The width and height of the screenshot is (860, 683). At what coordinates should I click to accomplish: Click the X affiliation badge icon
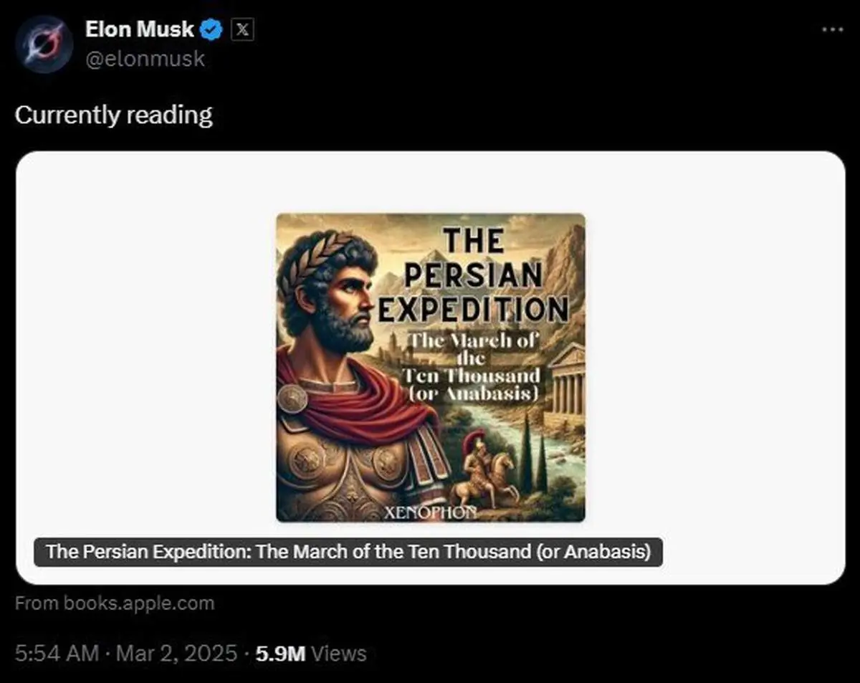[x=244, y=29]
